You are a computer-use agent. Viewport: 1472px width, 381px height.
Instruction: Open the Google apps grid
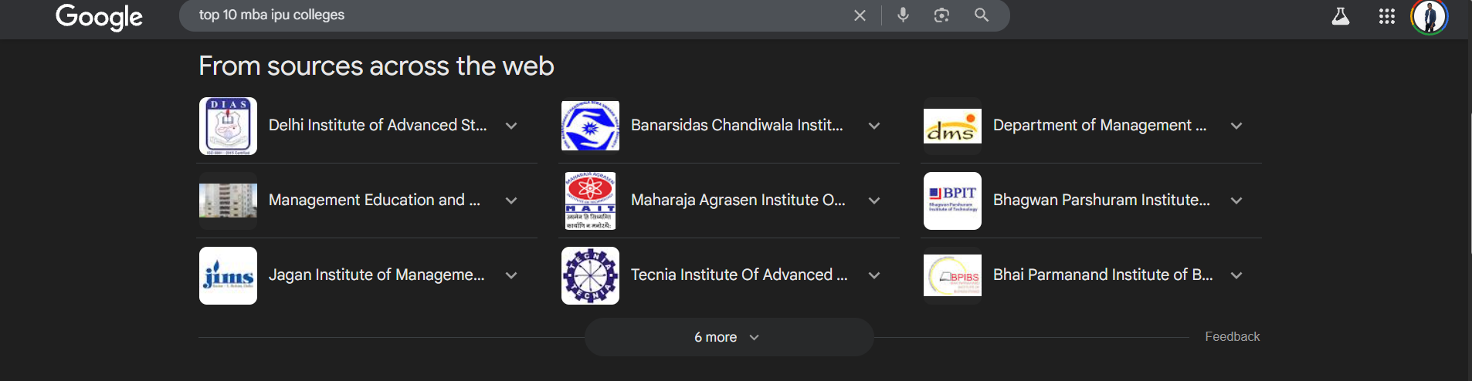tap(1387, 16)
